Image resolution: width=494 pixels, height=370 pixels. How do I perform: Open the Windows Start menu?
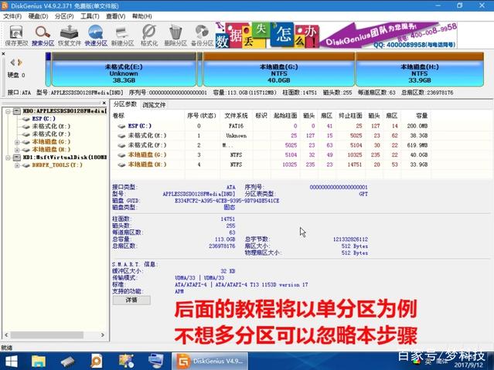click(12, 362)
